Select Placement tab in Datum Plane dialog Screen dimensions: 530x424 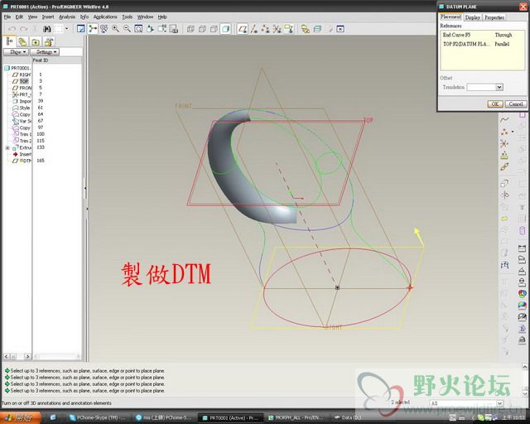450,17
